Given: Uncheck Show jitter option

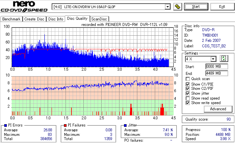Looking at the screenshot, I should pos(188,93).
